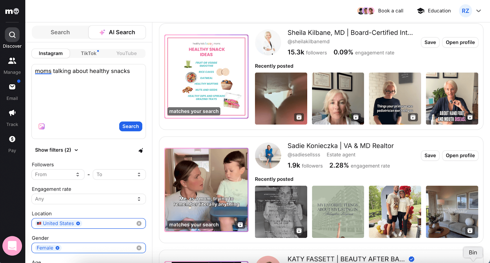This screenshot has height=263, width=490.
Task: Click the blue Search button
Action: point(131,126)
